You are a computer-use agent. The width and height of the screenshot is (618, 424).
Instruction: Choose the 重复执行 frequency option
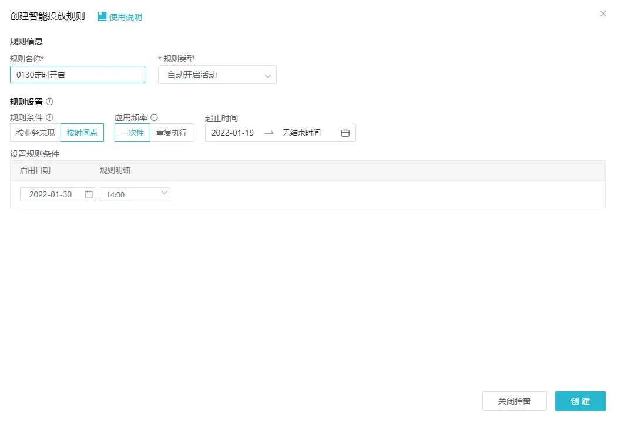172,132
